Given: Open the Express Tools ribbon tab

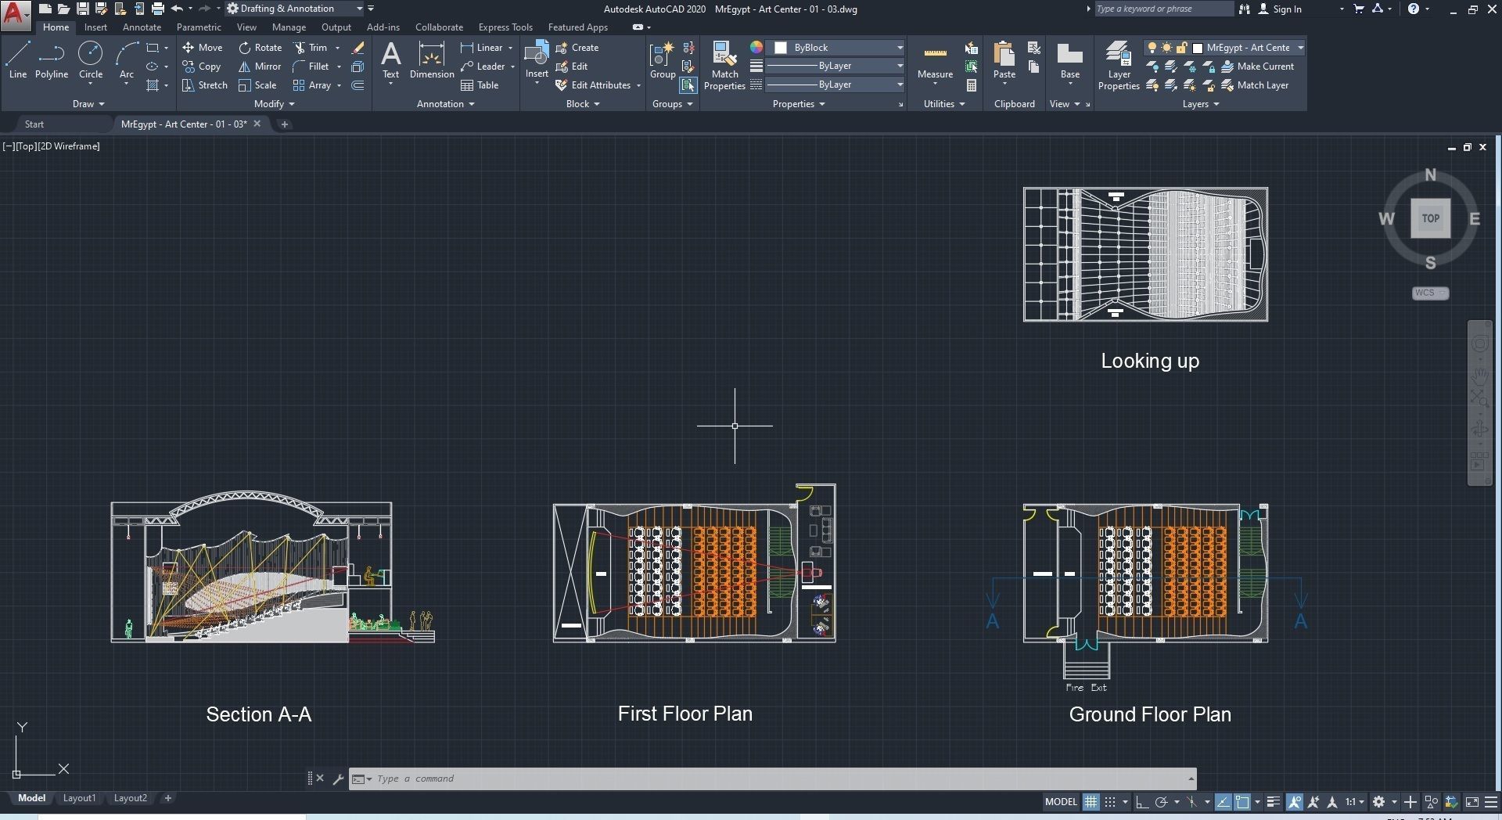Looking at the screenshot, I should (505, 27).
